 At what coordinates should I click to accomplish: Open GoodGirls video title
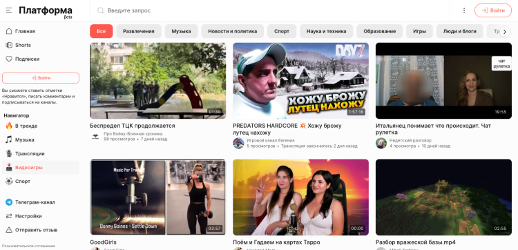[103, 242]
